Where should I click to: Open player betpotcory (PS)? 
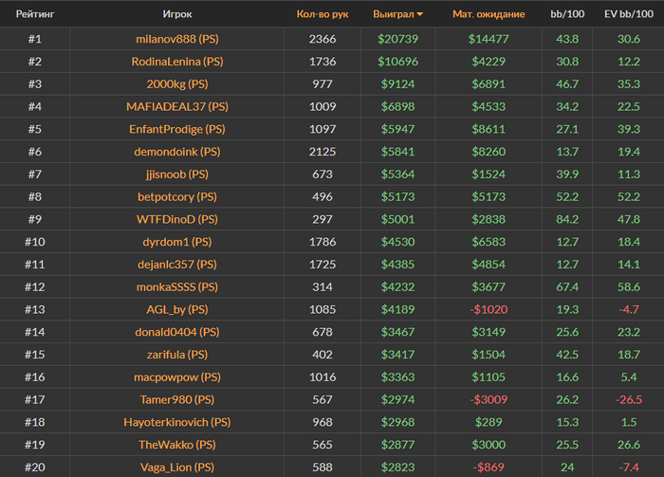tap(177, 196)
